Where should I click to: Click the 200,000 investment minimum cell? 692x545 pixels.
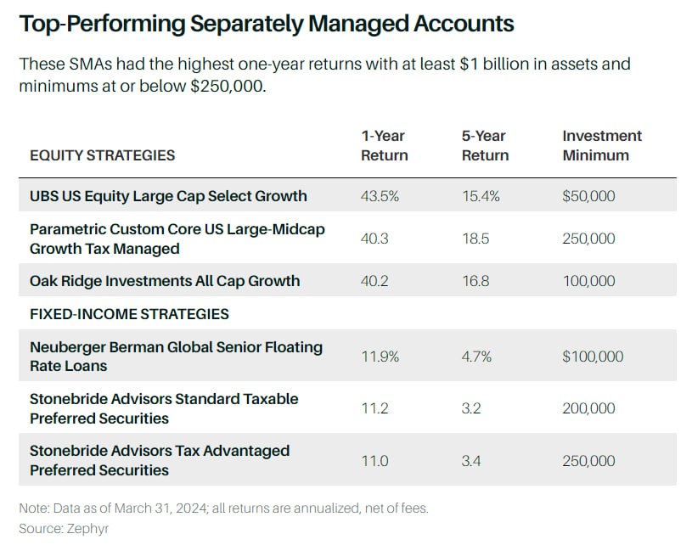[x=588, y=408]
